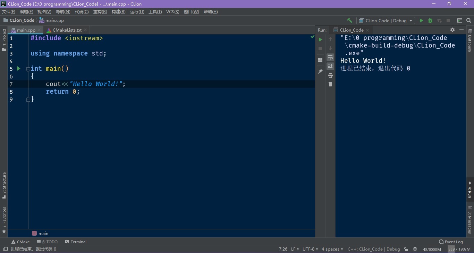Click the Run Anything icon beside search
474x253 pixels.
tap(460, 20)
